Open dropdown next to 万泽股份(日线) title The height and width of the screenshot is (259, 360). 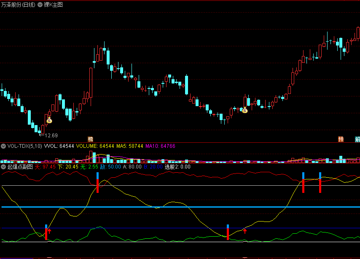(40, 5)
